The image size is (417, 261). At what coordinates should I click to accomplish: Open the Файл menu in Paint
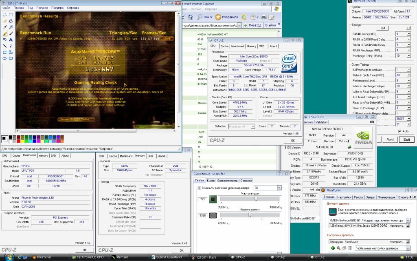[x=7, y=8]
